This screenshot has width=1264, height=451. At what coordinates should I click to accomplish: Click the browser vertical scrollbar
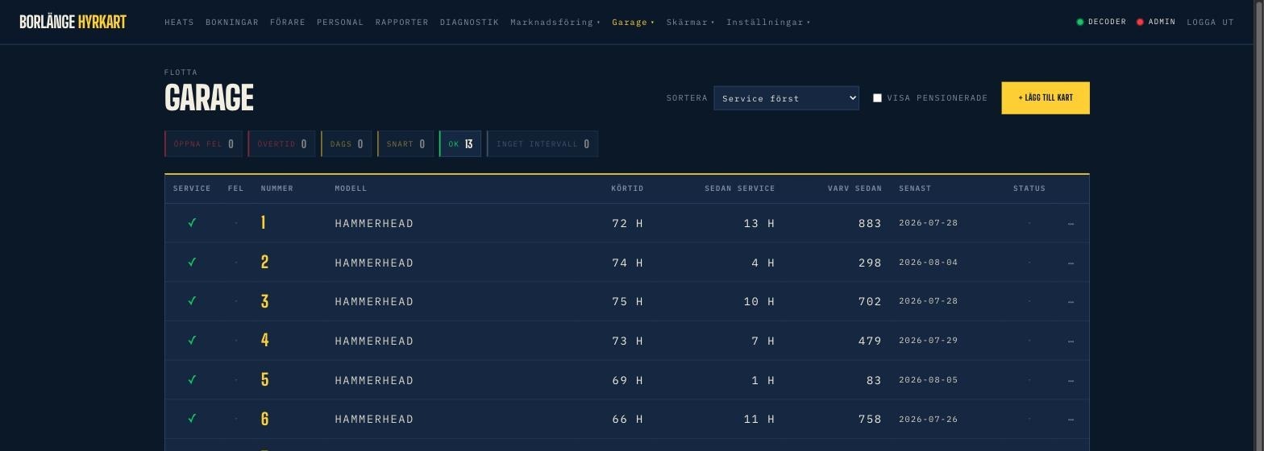coord(1260,225)
